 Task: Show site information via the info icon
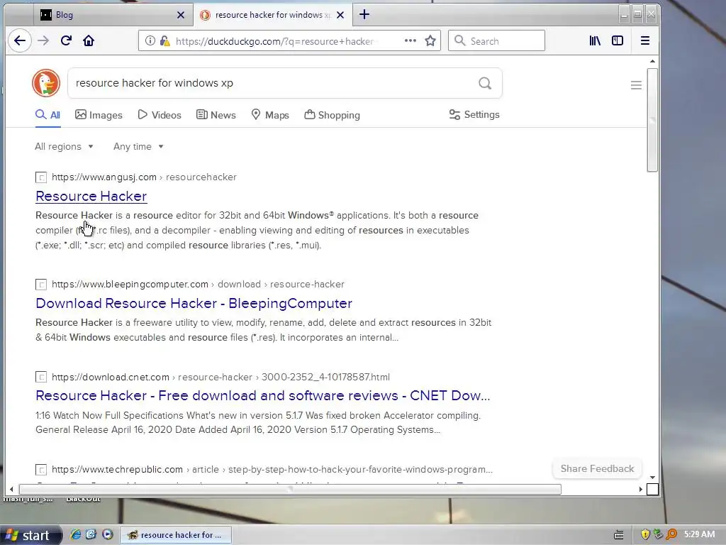coord(150,40)
